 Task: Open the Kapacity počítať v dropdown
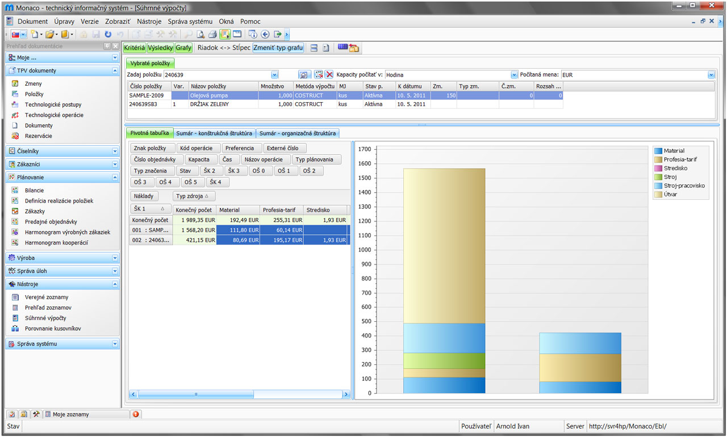(514, 75)
